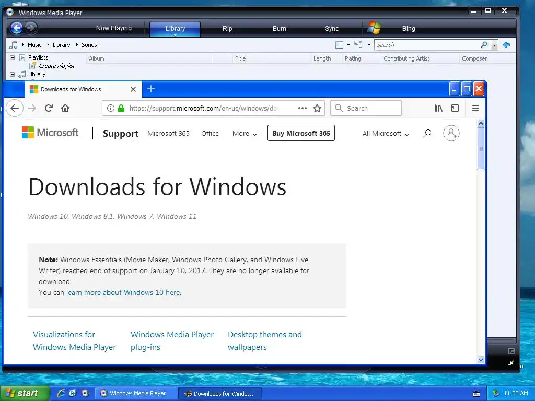Click the view options icon
The width and height of the screenshot is (535, 401).
pos(358,44)
